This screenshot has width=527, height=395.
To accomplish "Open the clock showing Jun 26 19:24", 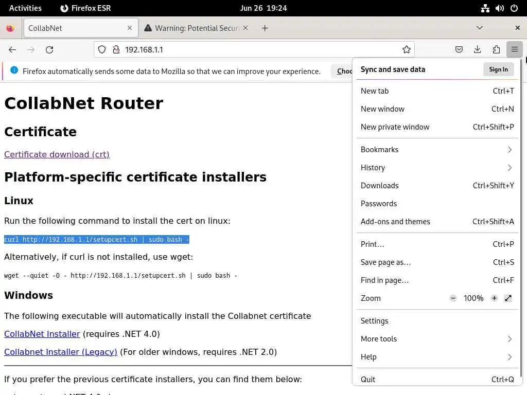I will [x=263, y=8].
